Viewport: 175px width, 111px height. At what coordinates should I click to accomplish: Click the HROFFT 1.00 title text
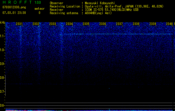22,2
